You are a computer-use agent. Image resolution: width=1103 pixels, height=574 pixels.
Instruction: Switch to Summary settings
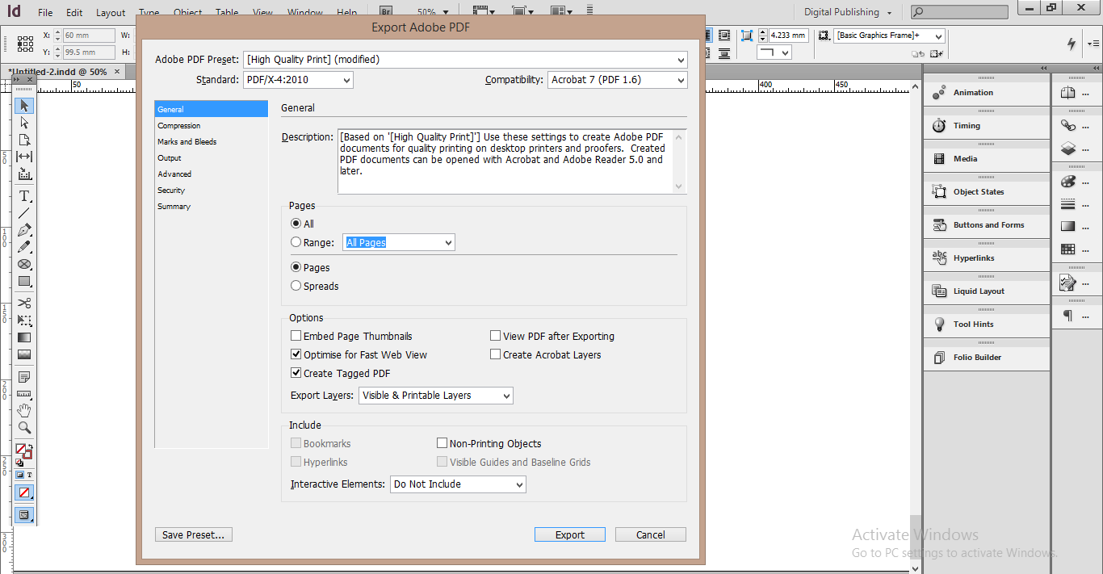[x=211, y=207]
